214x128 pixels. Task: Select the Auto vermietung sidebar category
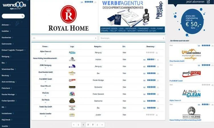8,82
